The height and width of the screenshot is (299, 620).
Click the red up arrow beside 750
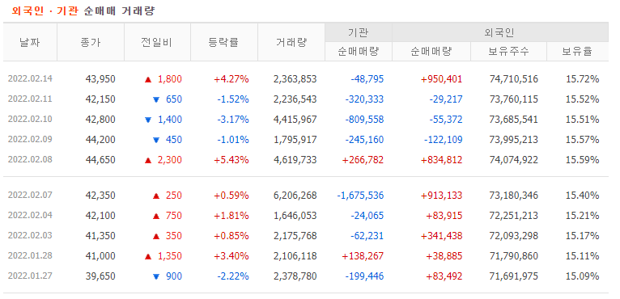tap(156, 216)
